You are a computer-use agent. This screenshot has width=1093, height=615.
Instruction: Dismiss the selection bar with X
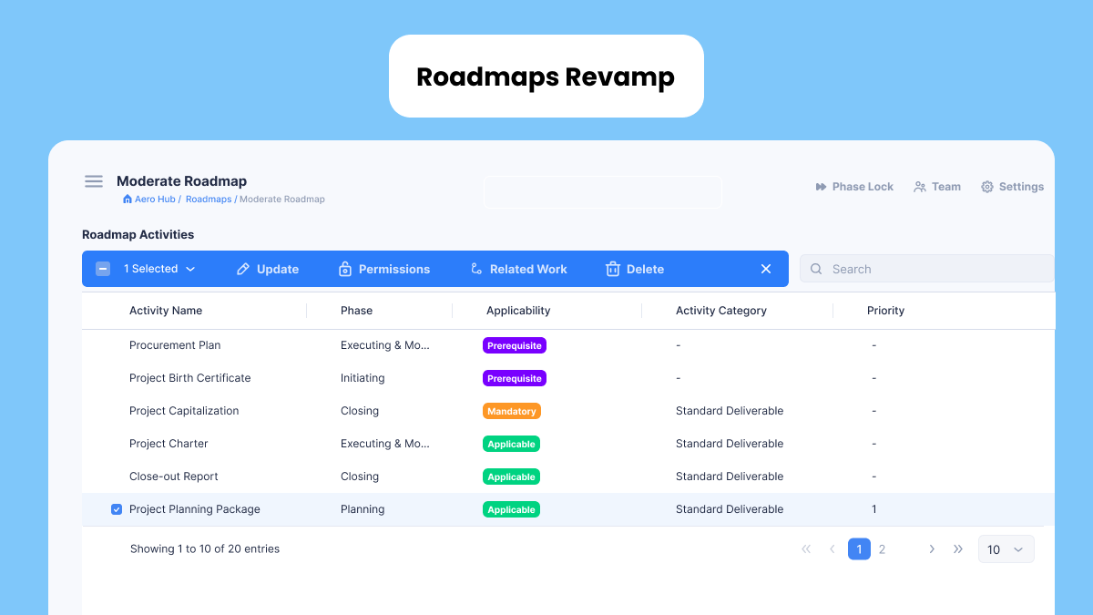(766, 269)
